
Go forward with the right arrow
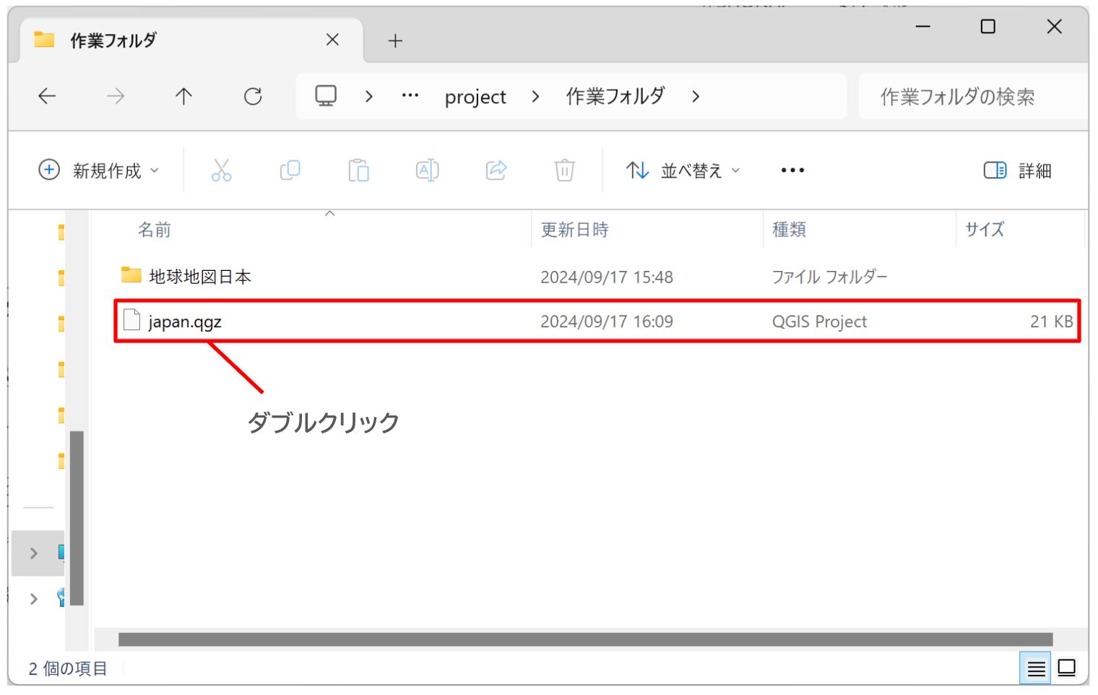(116, 96)
